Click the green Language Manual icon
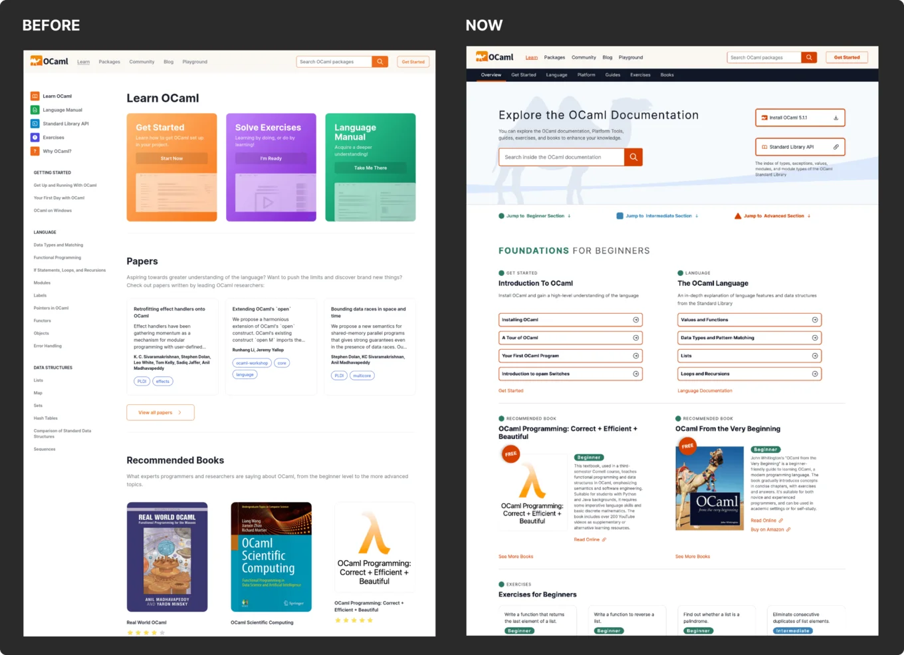This screenshot has height=655, width=904. click(x=35, y=110)
